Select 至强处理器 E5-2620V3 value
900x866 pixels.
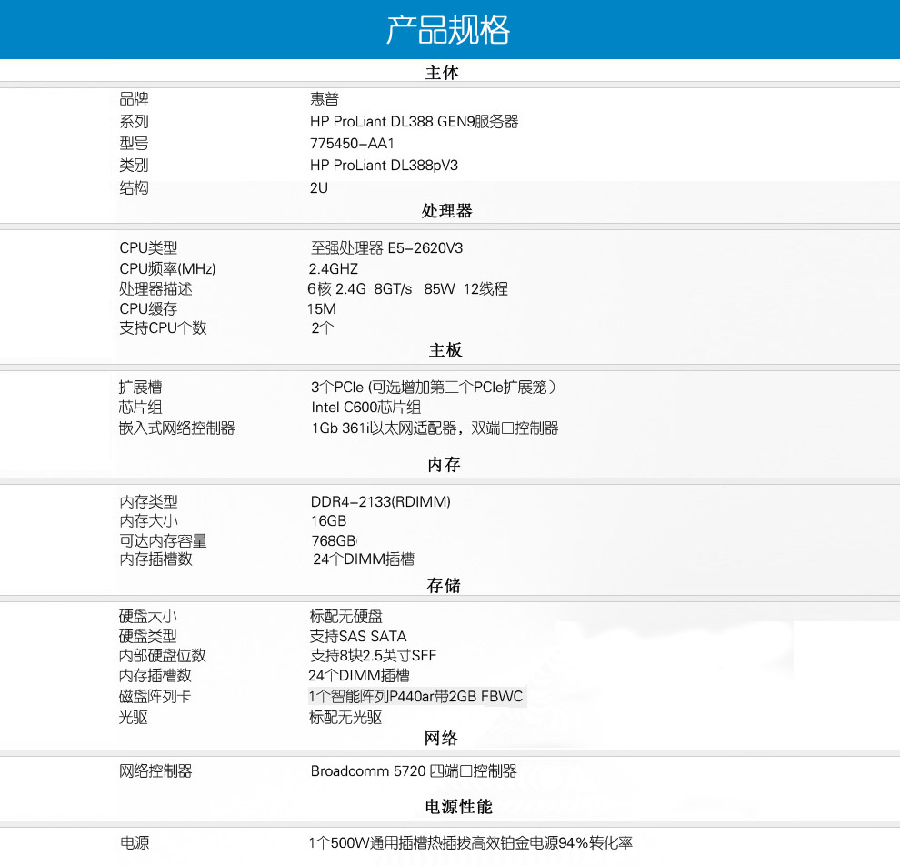tap(387, 248)
